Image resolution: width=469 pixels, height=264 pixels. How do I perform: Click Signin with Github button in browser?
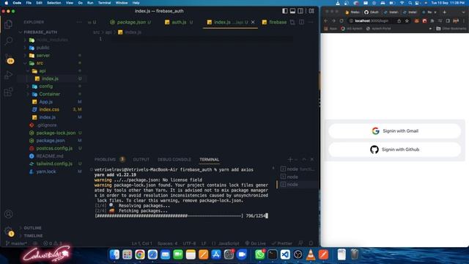tap(394, 150)
